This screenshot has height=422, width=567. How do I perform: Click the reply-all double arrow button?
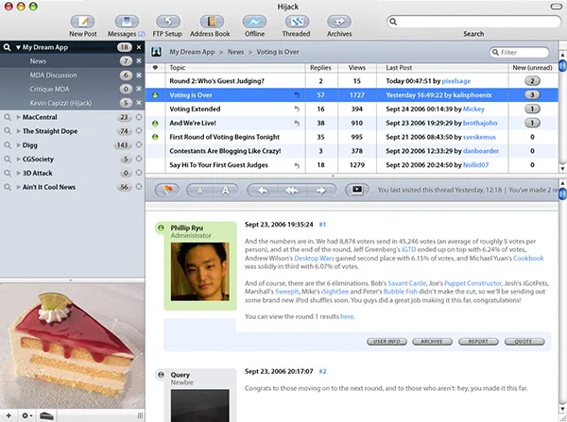click(x=292, y=190)
